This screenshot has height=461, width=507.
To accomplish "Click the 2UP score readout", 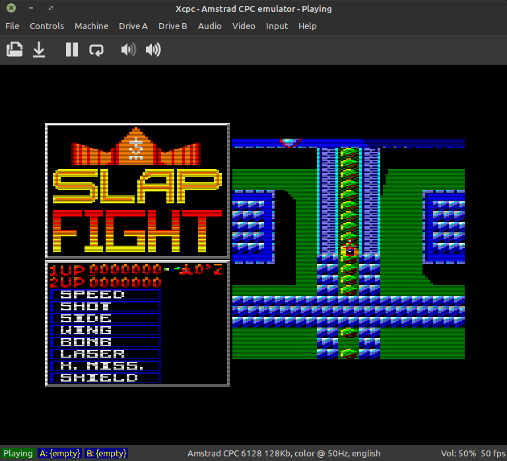I will click(105, 283).
